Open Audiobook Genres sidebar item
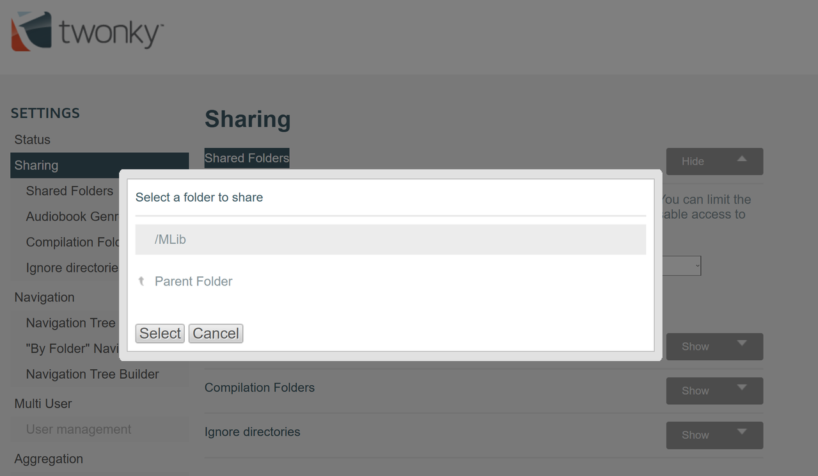 click(x=72, y=216)
